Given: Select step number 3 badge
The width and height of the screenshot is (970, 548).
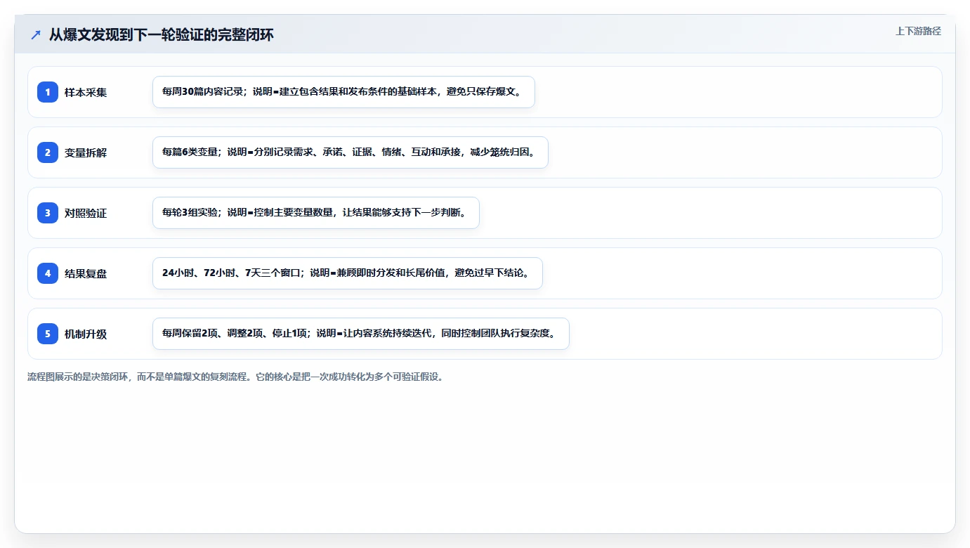Looking at the screenshot, I should coord(48,213).
